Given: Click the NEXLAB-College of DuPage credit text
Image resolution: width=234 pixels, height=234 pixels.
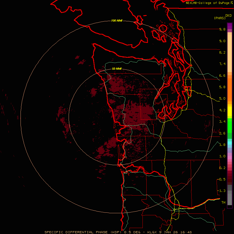Looking at the screenshot, I should pyautogui.click(x=207, y=3).
